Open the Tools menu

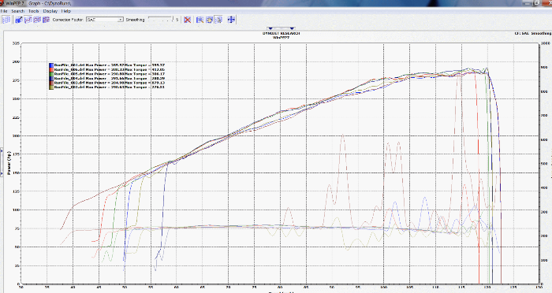point(33,11)
